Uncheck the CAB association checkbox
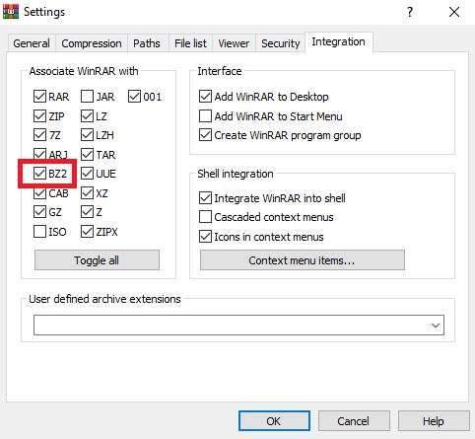475x439 pixels. [39, 193]
